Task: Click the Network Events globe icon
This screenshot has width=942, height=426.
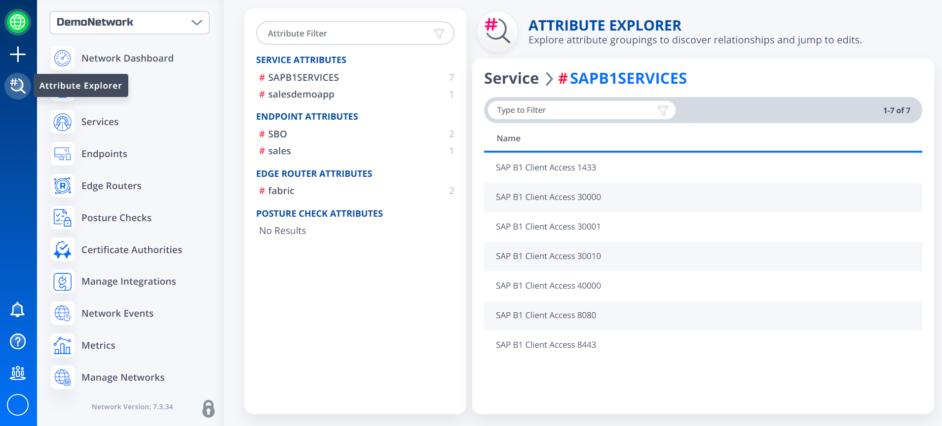Action: coord(63,313)
